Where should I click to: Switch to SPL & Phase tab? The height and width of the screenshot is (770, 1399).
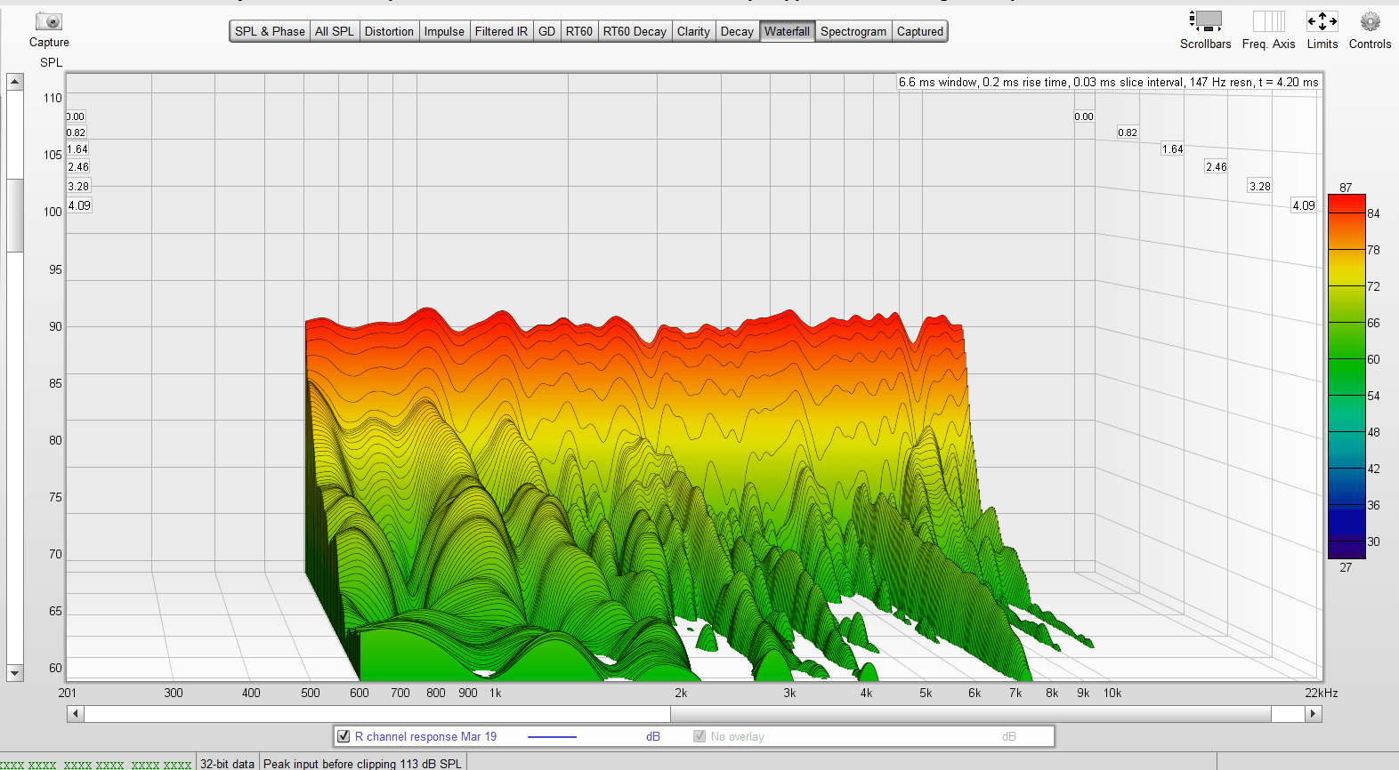point(270,31)
